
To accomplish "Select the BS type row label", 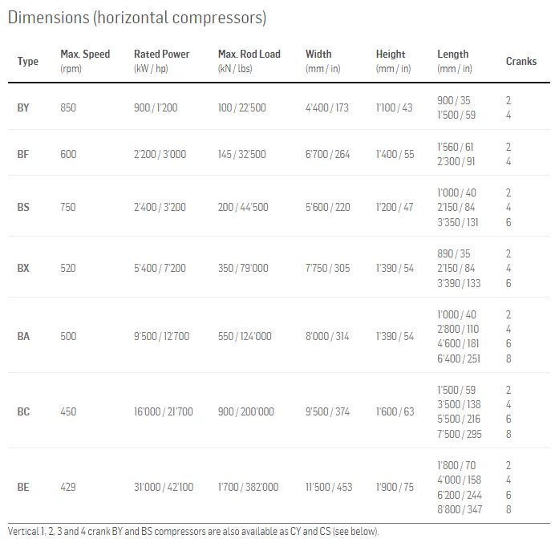I will (23, 207).
